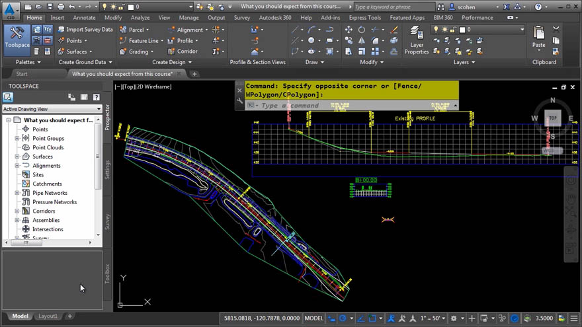Toggle layer freeze sun icon in layer dropdown

coord(444,30)
